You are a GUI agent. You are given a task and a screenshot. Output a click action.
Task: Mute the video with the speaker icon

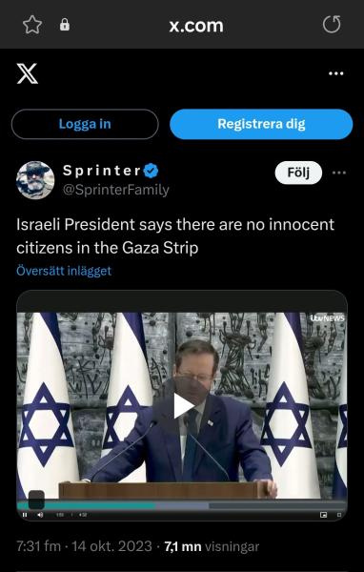pyautogui.click(x=40, y=515)
